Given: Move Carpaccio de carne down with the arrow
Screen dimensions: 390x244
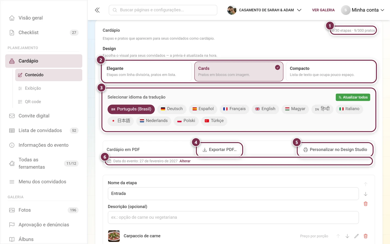Looking at the screenshot, I should 347,236.
